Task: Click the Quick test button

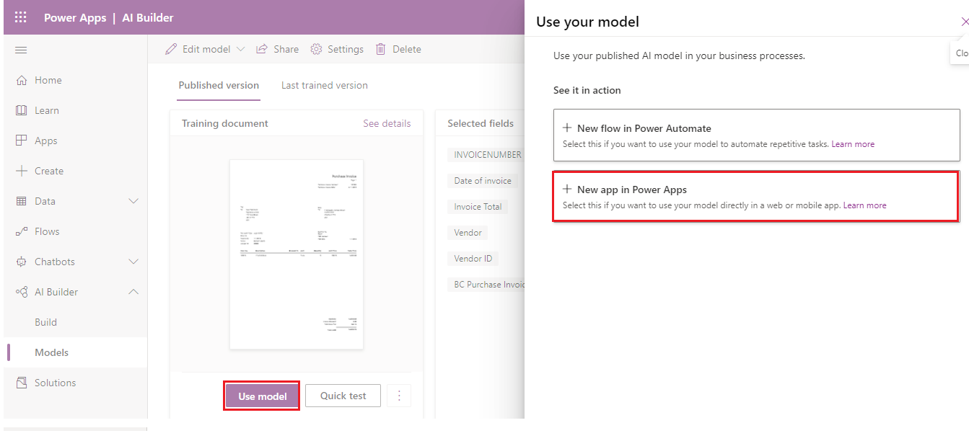Action: pos(343,396)
